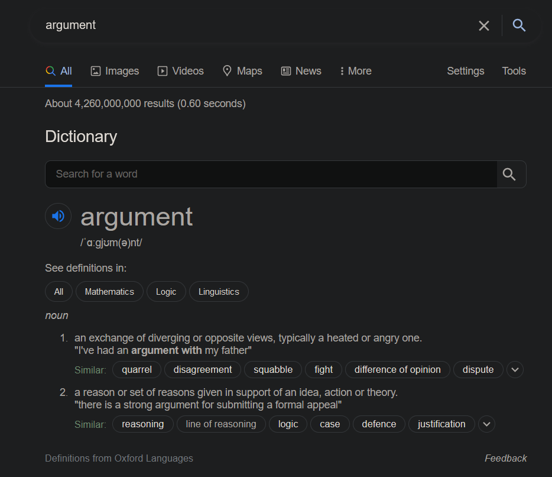Go to the News tab
The image size is (552, 477).
pyautogui.click(x=301, y=71)
